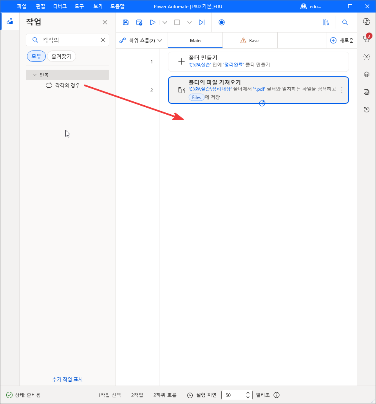This screenshot has height=404, width=376.
Task: Click the publish flow icon beside Save
Action: (x=139, y=22)
